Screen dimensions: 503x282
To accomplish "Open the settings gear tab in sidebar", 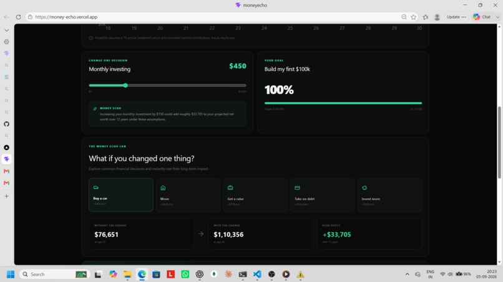I will pyautogui.click(x=6, y=42).
